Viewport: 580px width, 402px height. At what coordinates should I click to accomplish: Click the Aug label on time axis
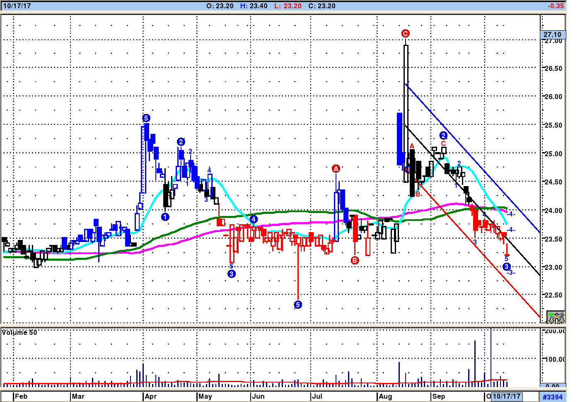pos(385,396)
